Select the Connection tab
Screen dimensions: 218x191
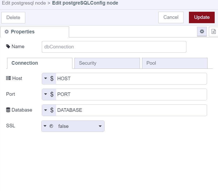24,63
